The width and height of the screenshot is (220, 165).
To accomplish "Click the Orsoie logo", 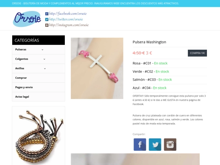I will pyautogui.click(x=27, y=19).
